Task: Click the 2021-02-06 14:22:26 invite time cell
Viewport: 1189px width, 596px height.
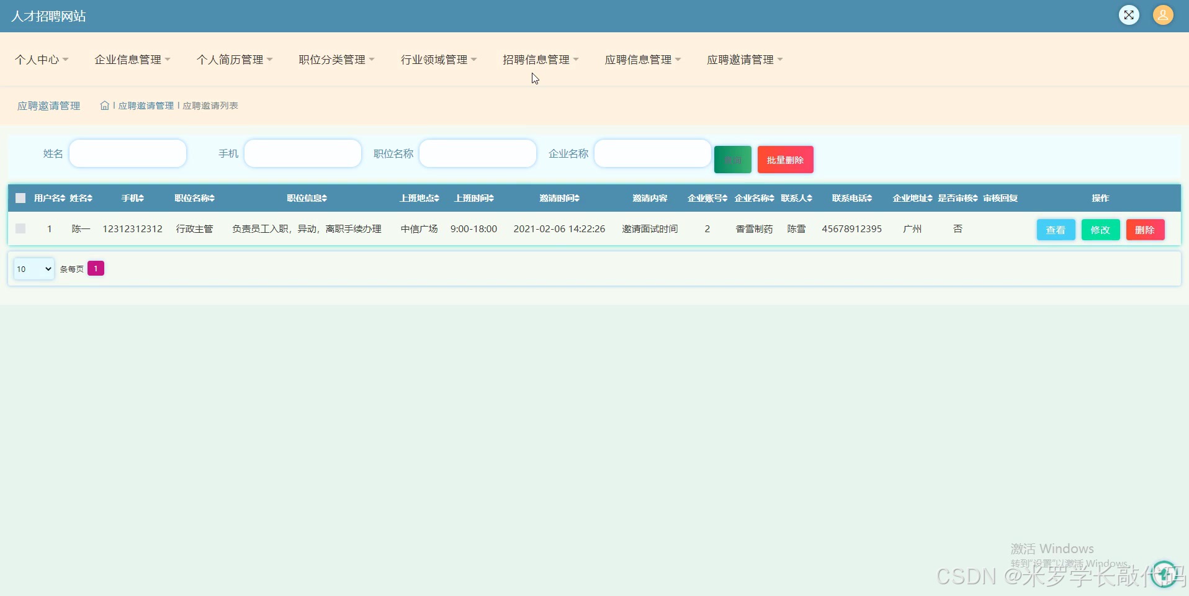Action: pyautogui.click(x=559, y=228)
